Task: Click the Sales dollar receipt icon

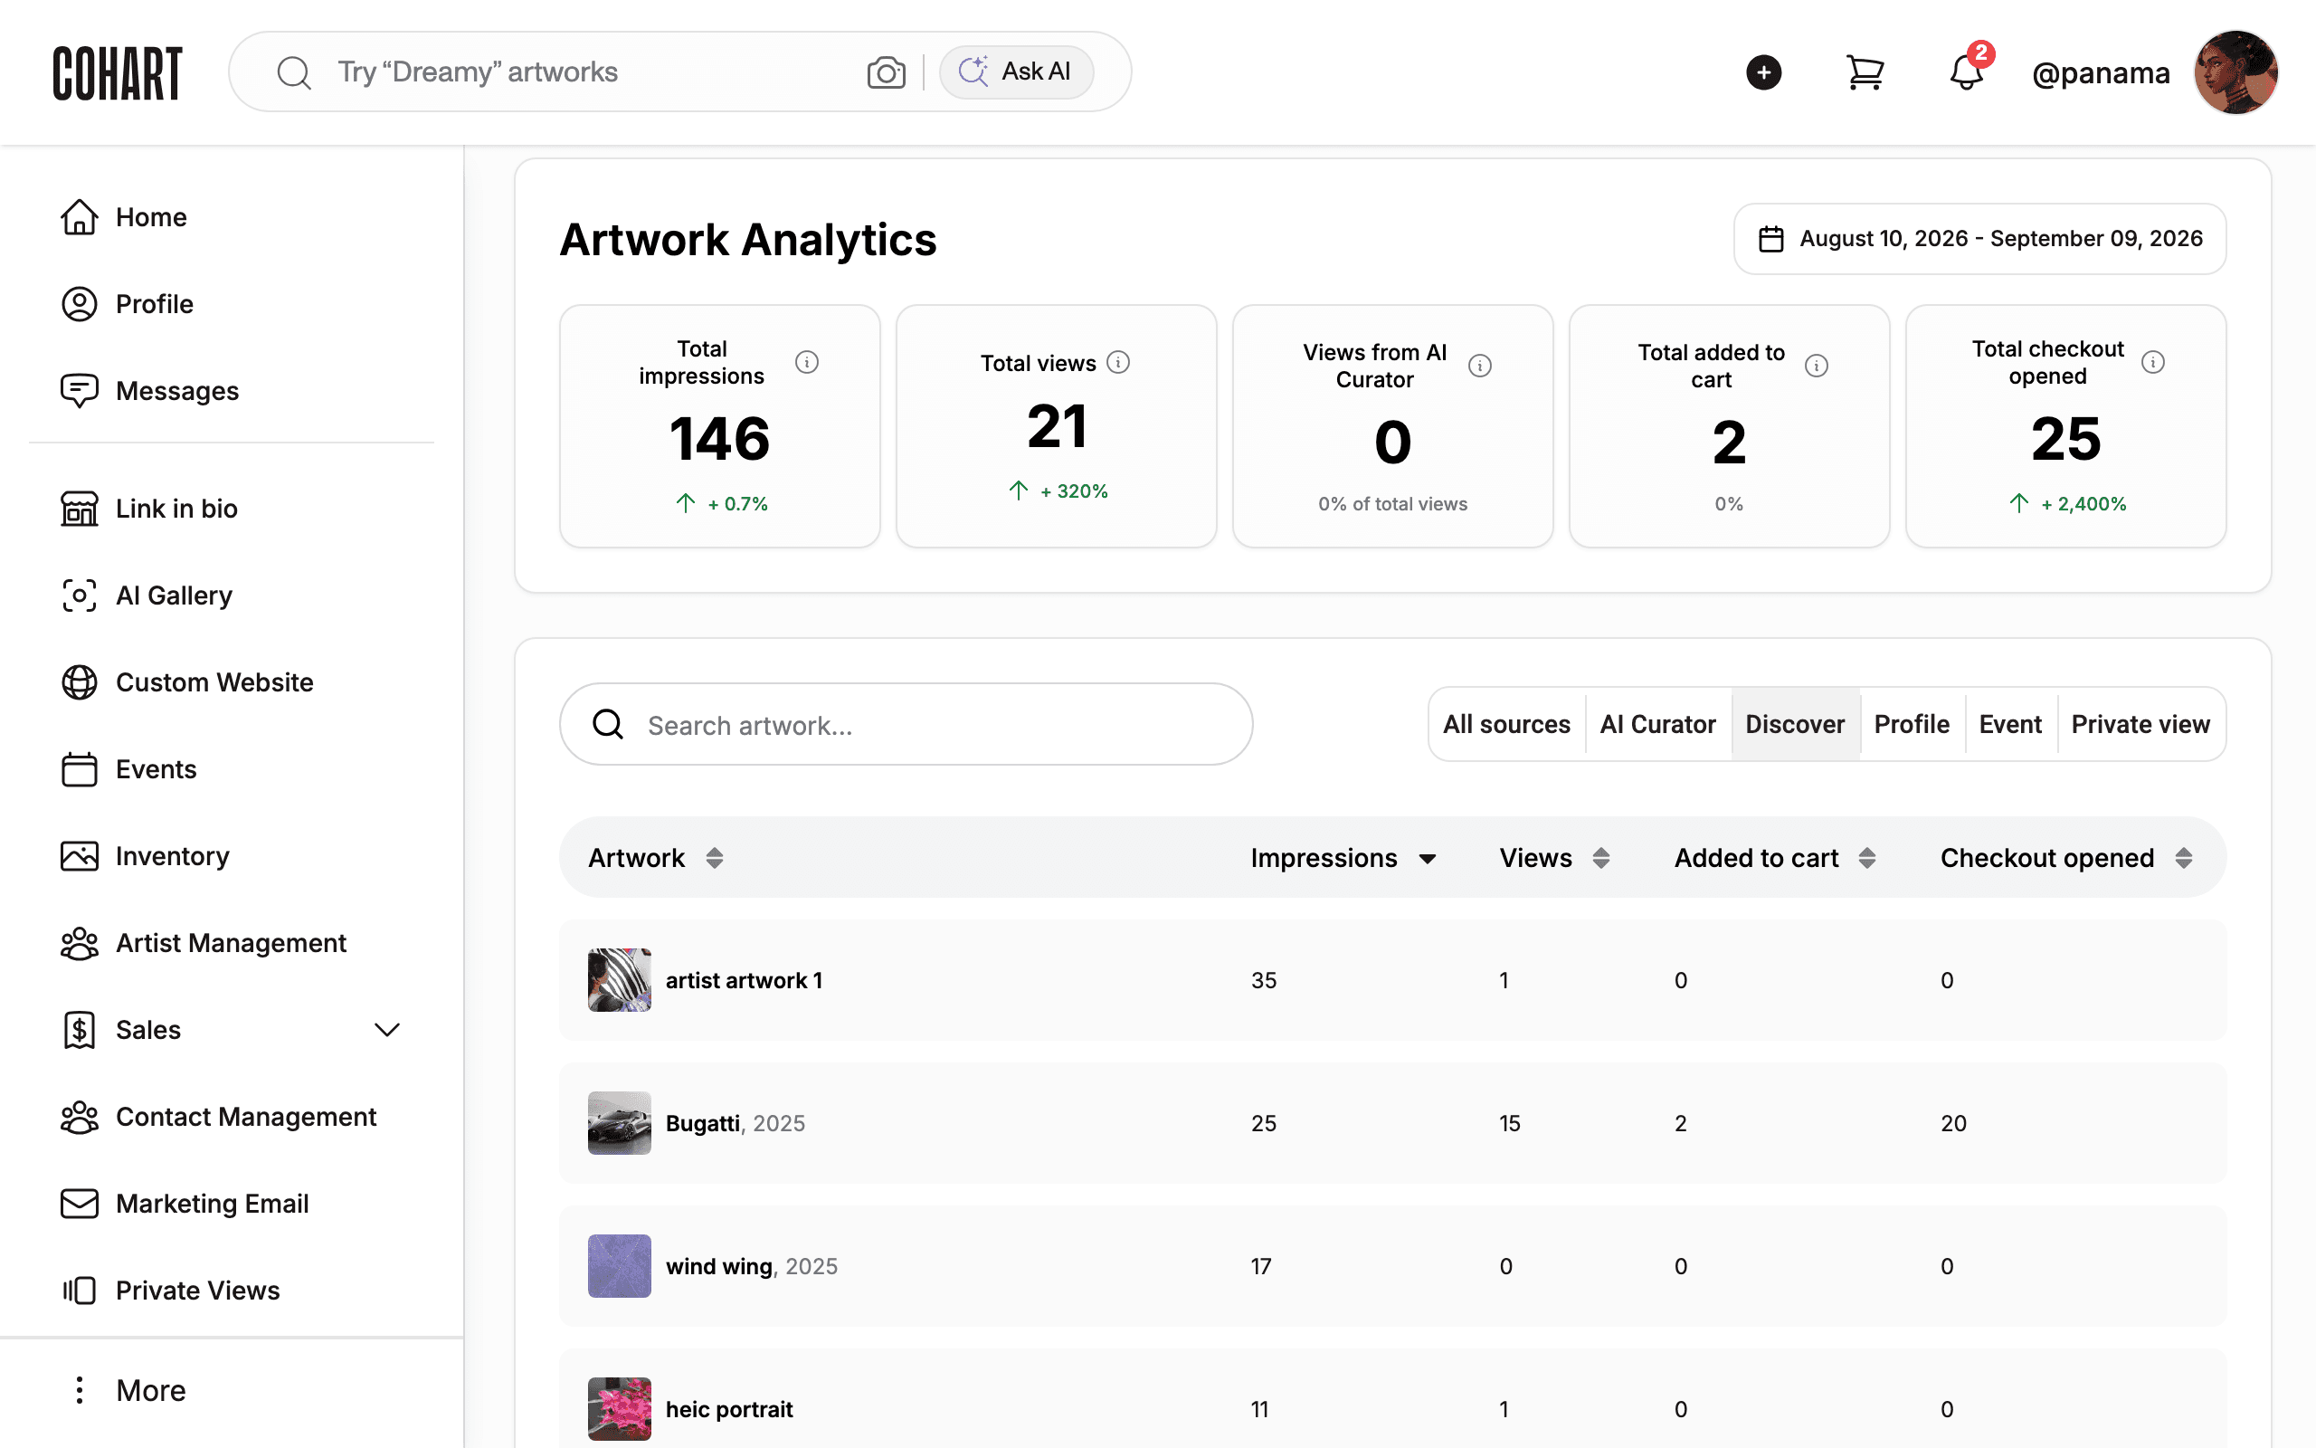Action: tap(80, 1031)
